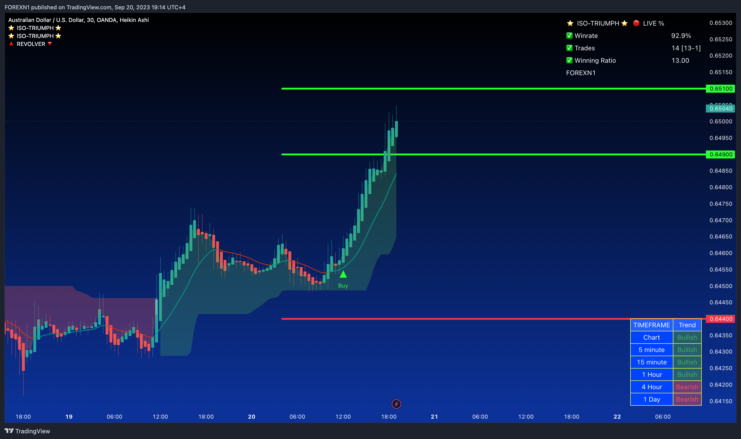
Task: Click the Buy text under the arrow
Action: 343,285
